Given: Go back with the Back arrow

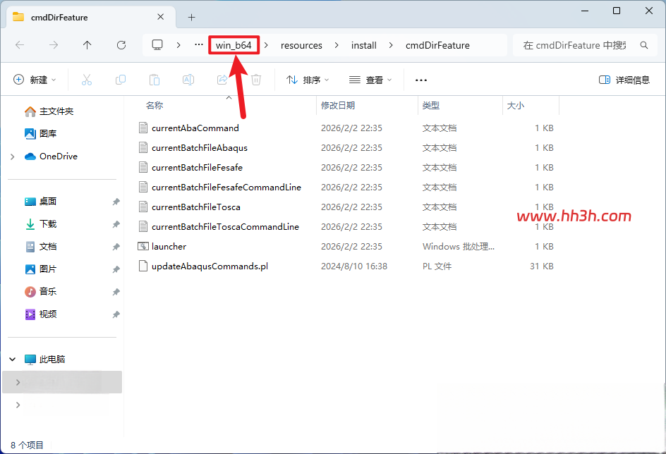Looking at the screenshot, I should point(20,45).
